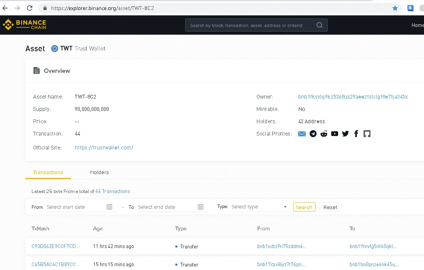
Task: Open the Telegram social profile icon
Action: tap(313, 134)
